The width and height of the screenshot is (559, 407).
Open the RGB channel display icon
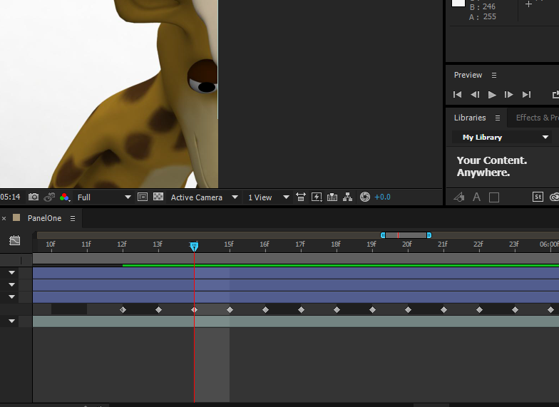click(64, 197)
